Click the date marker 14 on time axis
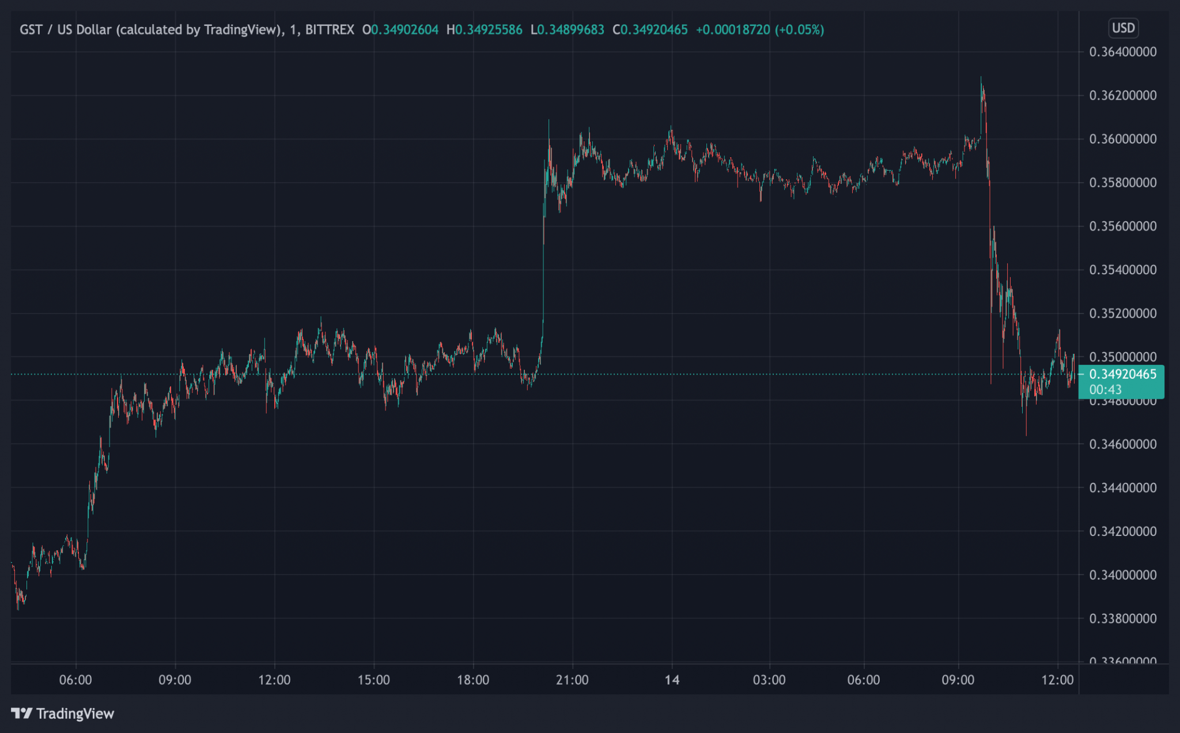This screenshot has width=1180, height=733. 672,680
